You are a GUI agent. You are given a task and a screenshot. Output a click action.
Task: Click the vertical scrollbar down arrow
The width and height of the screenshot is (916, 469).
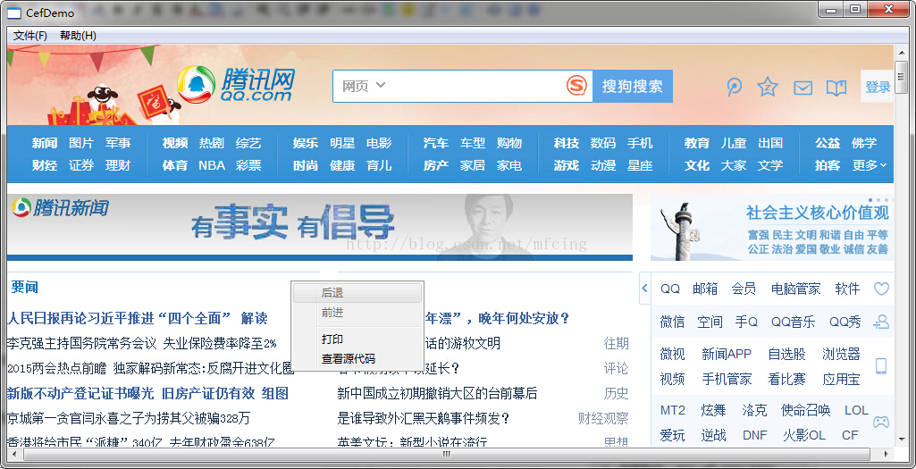tap(900, 440)
